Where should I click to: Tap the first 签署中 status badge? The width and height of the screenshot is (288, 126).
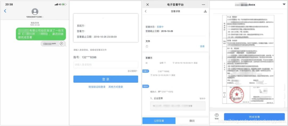[x=146, y=71]
